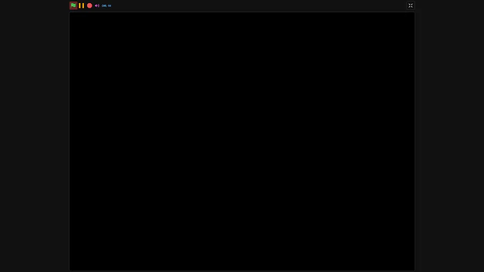The width and height of the screenshot is (484, 272).
Task: Select the yellow pause bars icon
Action: tap(82, 5)
